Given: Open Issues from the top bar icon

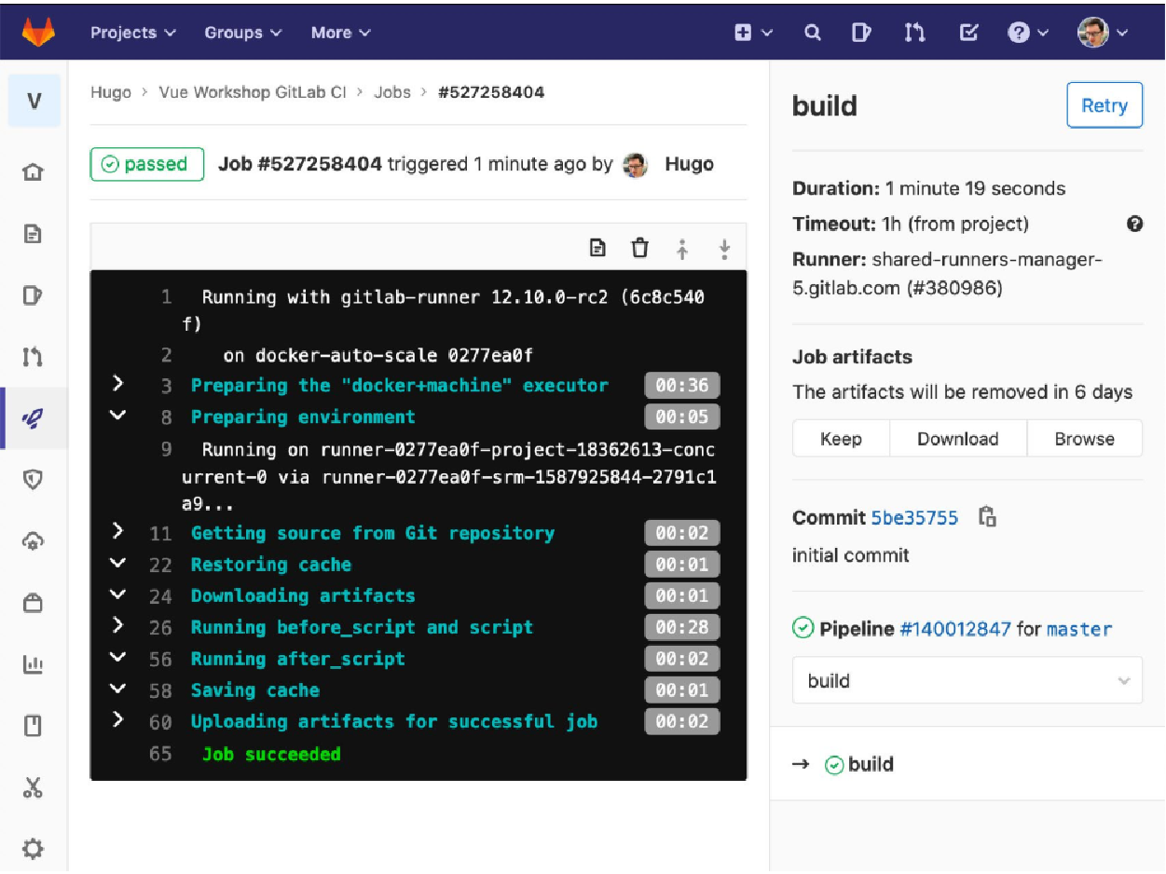Looking at the screenshot, I should (x=861, y=33).
